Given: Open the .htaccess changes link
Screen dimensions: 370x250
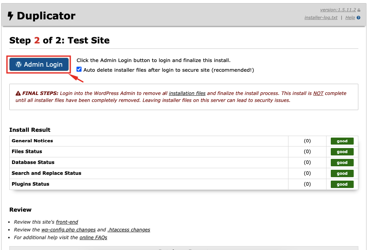Looking at the screenshot, I should coord(129,230).
